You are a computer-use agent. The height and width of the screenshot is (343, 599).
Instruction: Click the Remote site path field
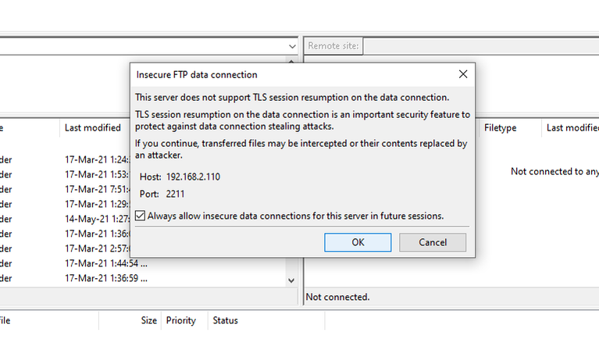pos(480,46)
